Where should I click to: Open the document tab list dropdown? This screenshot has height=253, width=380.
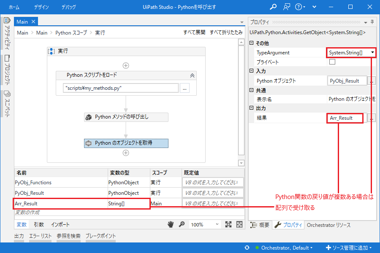click(242, 22)
